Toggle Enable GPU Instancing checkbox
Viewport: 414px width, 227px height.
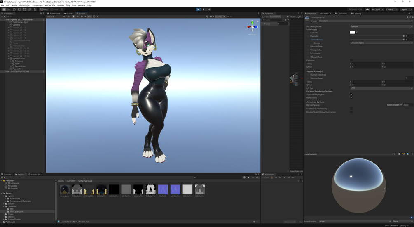click(x=351, y=109)
